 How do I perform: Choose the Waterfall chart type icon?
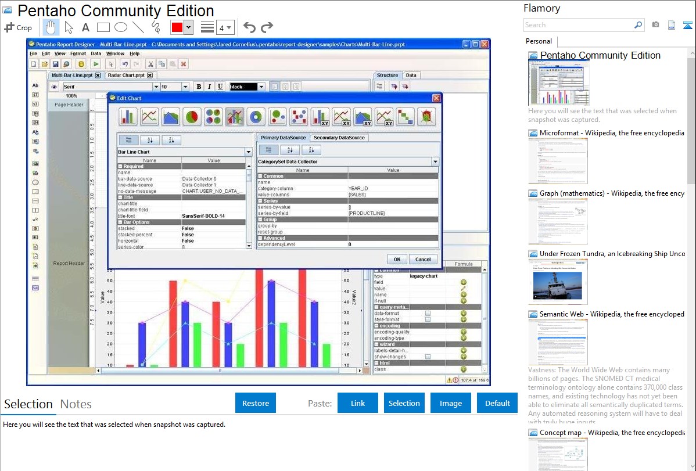click(405, 117)
